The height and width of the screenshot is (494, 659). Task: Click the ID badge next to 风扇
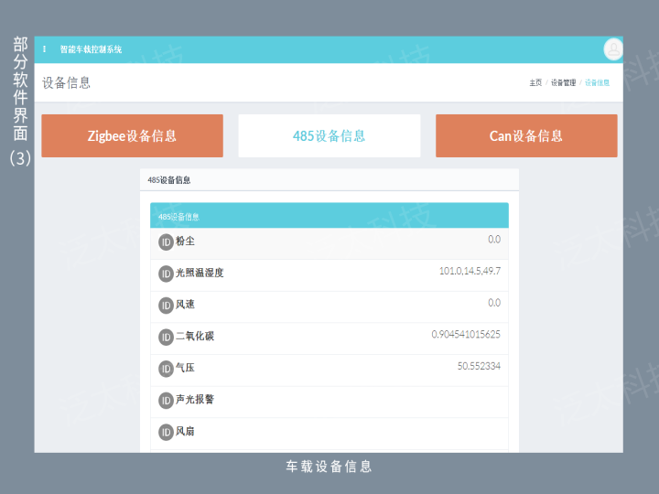click(166, 432)
